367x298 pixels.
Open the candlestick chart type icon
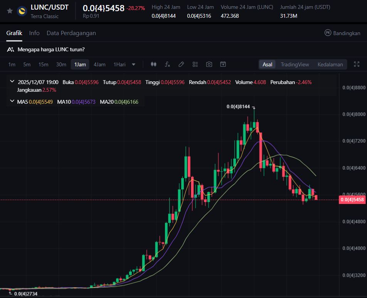tap(153, 64)
